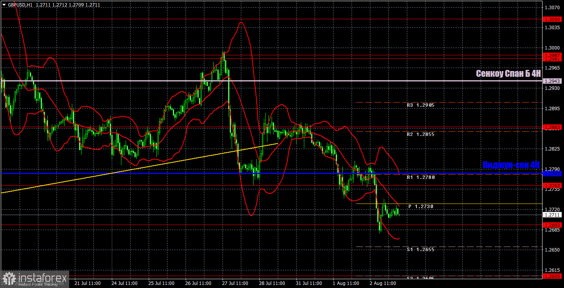
Task: Select the gray 1.2943 Senkou price tag
Action: 552,81
